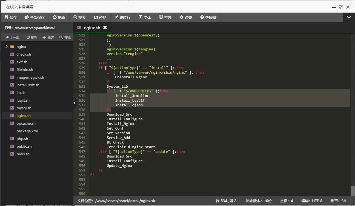
Task: Select the nginx.sh editor tab
Action: [92, 28]
